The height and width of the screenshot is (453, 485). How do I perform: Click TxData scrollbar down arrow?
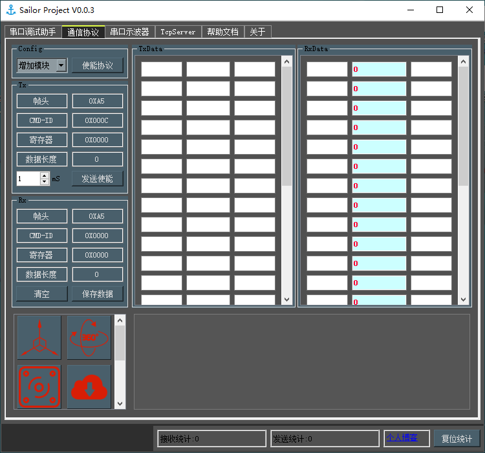click(286, 300)
